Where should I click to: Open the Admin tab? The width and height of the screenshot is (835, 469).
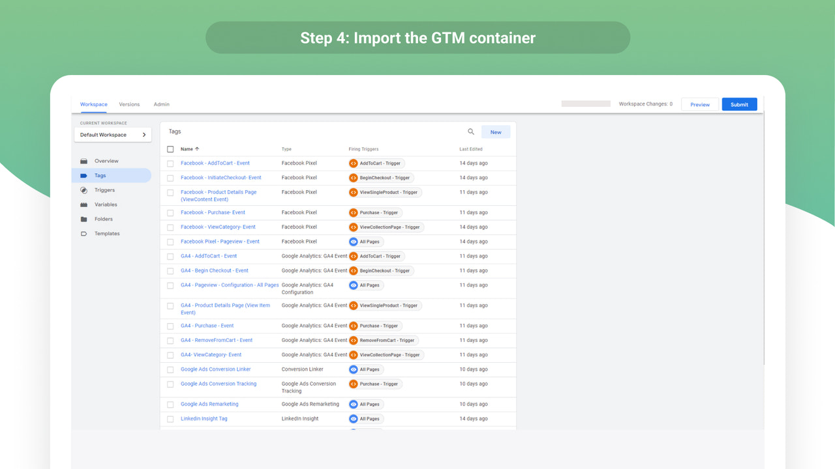[161, 104]
